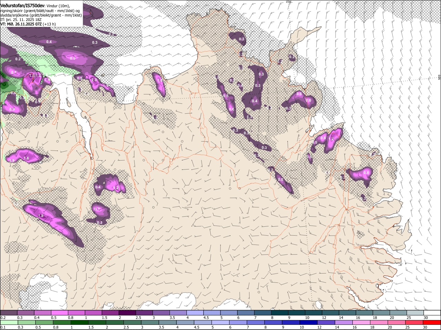This screenshot has width=441, height=330.
Task: Click the '30' label on the upper legend scale
Action: 426,317
